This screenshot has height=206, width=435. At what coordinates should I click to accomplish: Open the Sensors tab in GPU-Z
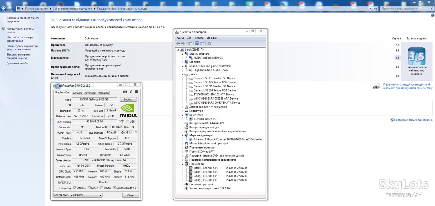pos(77,93)
